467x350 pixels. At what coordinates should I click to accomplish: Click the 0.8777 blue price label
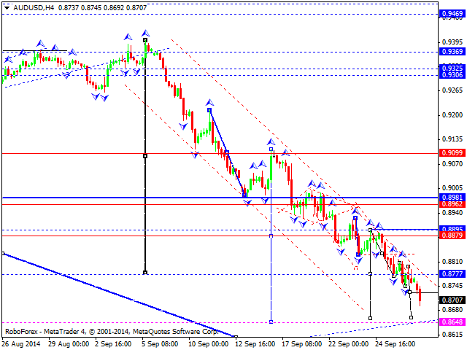pos(452,274)
